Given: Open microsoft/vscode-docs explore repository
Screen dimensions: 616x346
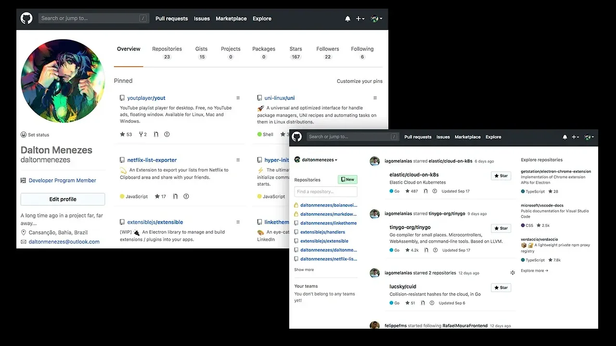Looking at the screenshot, I should click(542, 205).
